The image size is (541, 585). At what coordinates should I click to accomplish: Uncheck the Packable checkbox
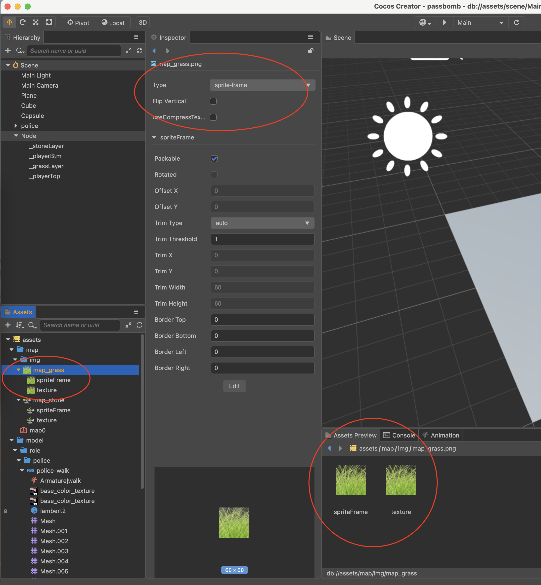pyautogui.click(x=214, y=159)
